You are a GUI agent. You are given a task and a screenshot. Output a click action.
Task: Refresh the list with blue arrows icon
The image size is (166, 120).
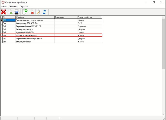coord(44,12)
